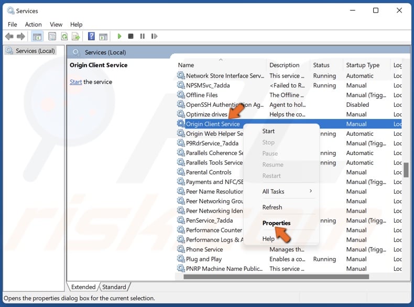Image resolution: width=414 pixels, height=307 pixels.
Task: Expand the All Tasks submenu
Action: (281, 192)
